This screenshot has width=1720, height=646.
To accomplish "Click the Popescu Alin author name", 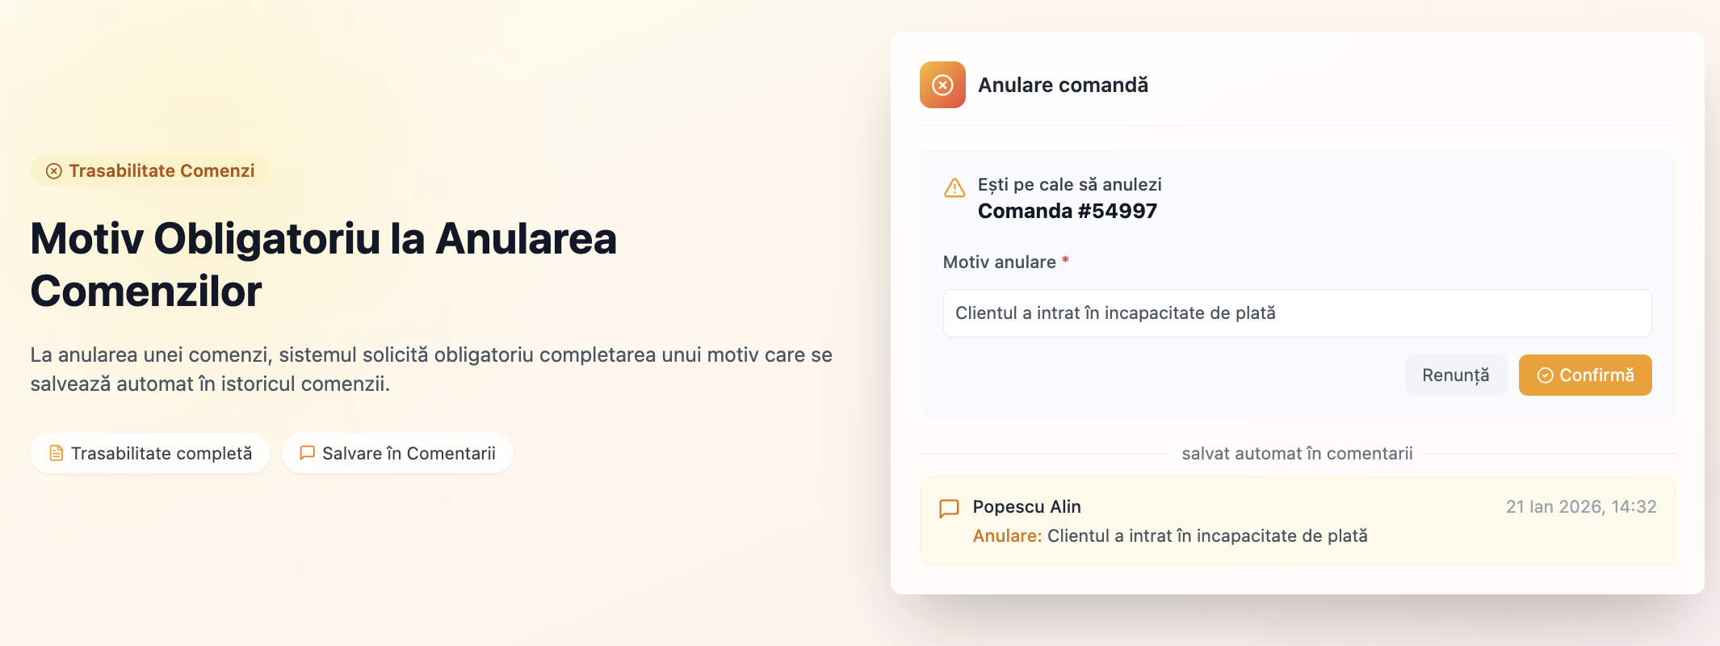I will tap(1026, 506).
